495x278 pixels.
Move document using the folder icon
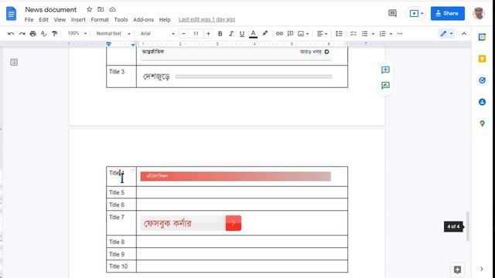(x=101, y=9)
